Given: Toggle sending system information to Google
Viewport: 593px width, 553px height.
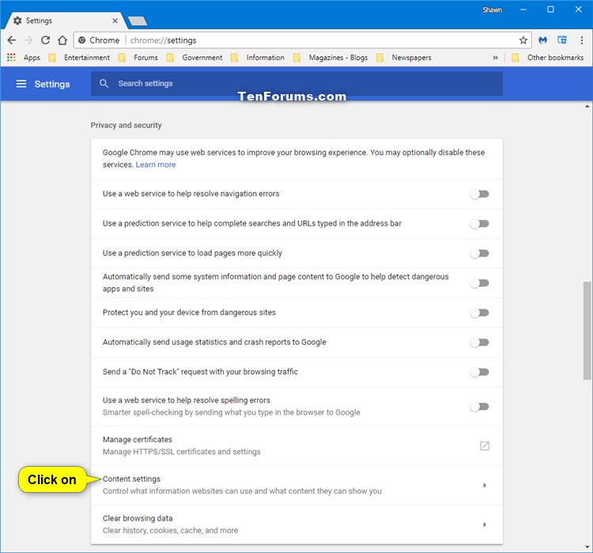Looking at the screenshot, I should pyautogui.click(x=480, y=283).
